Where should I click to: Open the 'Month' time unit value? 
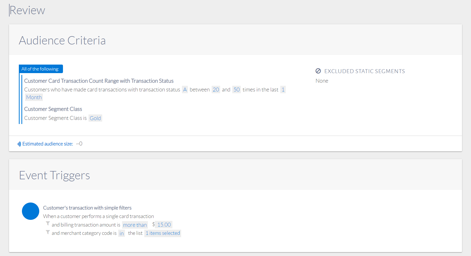click(x=34, y=97)
